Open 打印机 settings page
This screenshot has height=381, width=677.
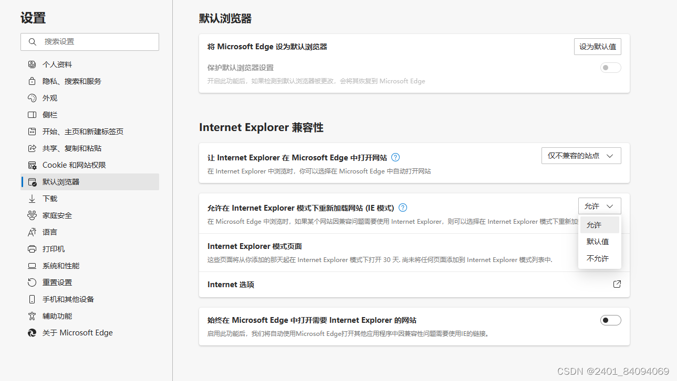[90, 249]
